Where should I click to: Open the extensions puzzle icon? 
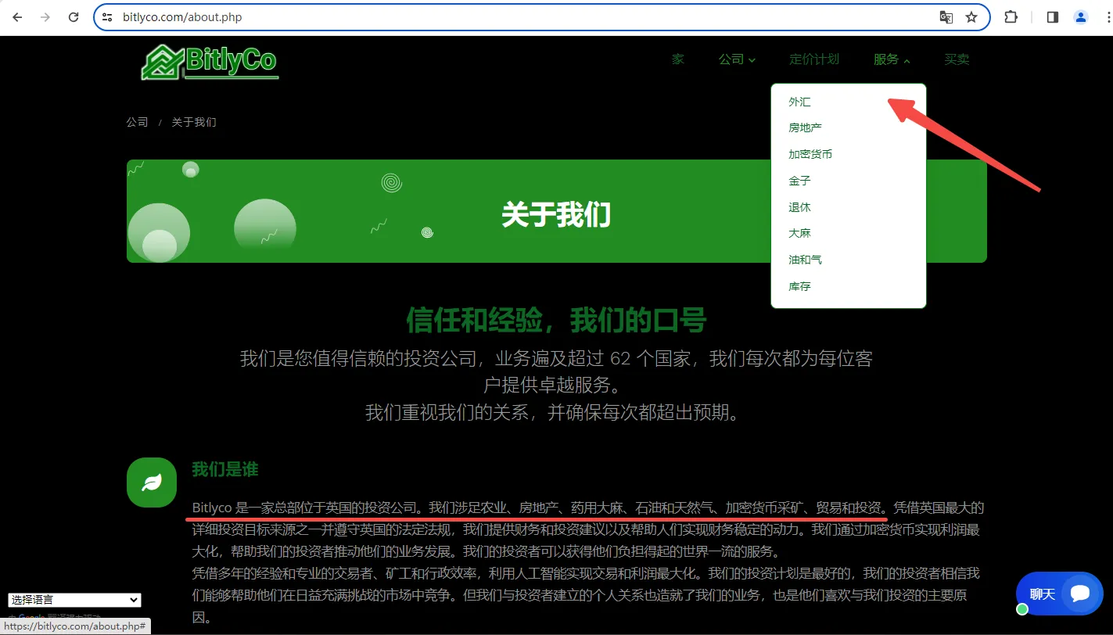point(1011,17)
